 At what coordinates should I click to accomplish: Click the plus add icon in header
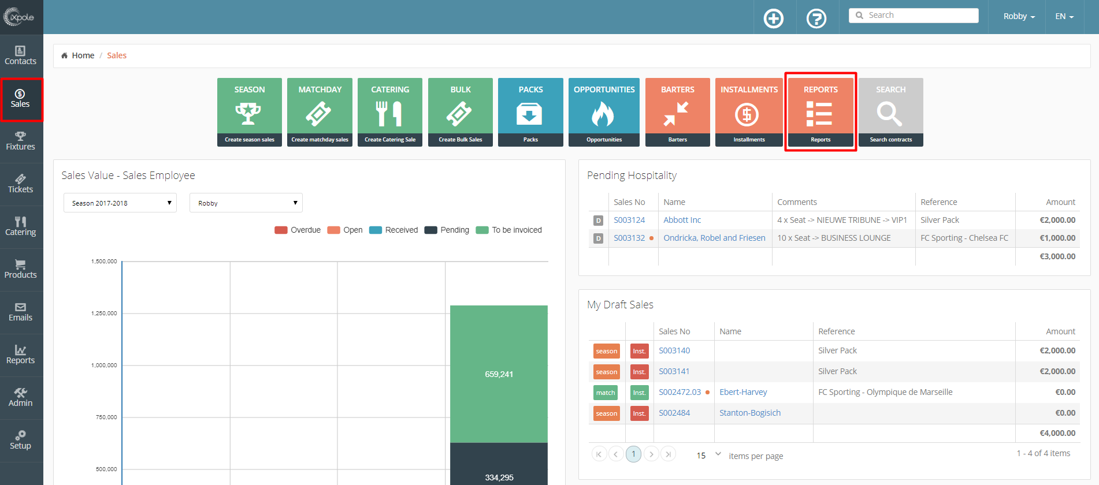click(774, 18)
